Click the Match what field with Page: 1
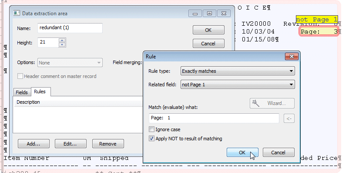This screenshot has height=173, width=342. pyautogui.click(x=214, y=118)
